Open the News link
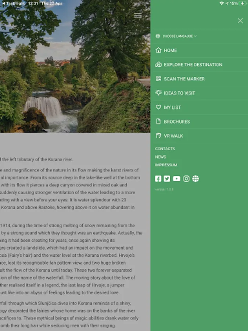248x331 pixels. [x=161, y=157]
